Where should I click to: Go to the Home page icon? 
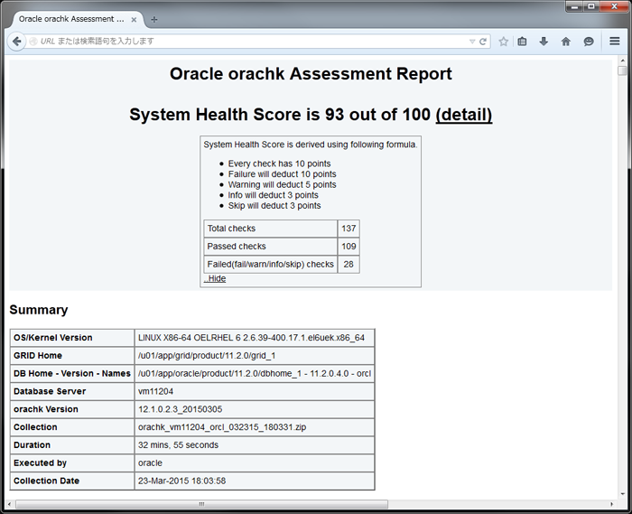point(566,42)
